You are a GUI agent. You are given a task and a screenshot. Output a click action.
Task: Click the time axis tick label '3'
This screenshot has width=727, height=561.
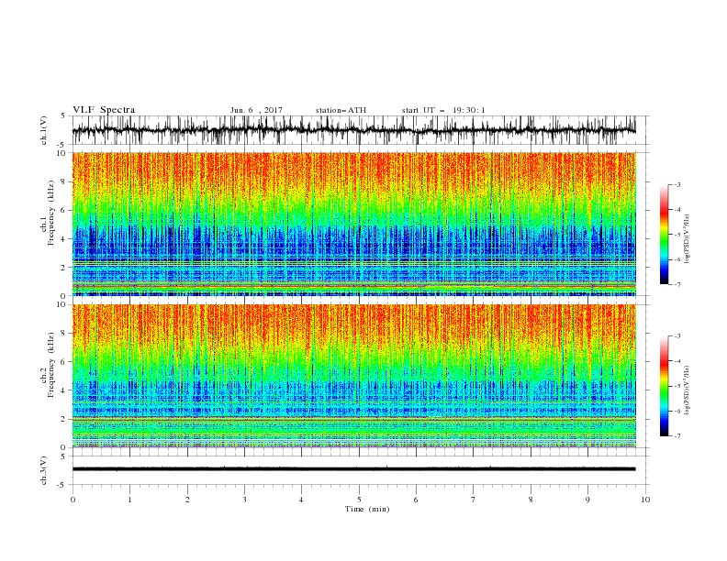[244, 500]
